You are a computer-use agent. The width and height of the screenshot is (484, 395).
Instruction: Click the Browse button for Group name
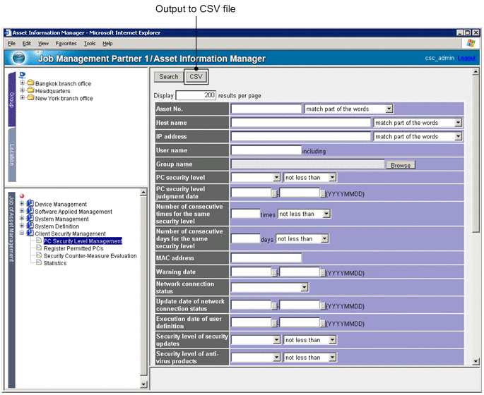point(400,164)
